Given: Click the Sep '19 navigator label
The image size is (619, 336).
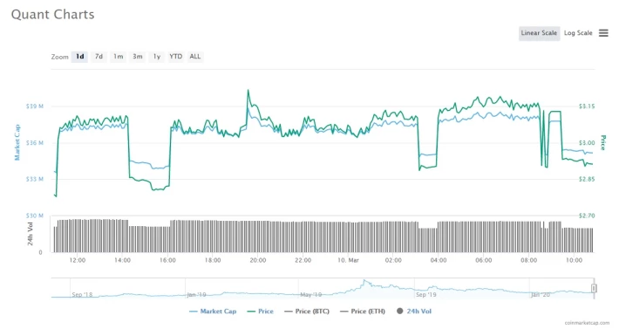Looking at the screenshot, I should click(x=426, y=294).
